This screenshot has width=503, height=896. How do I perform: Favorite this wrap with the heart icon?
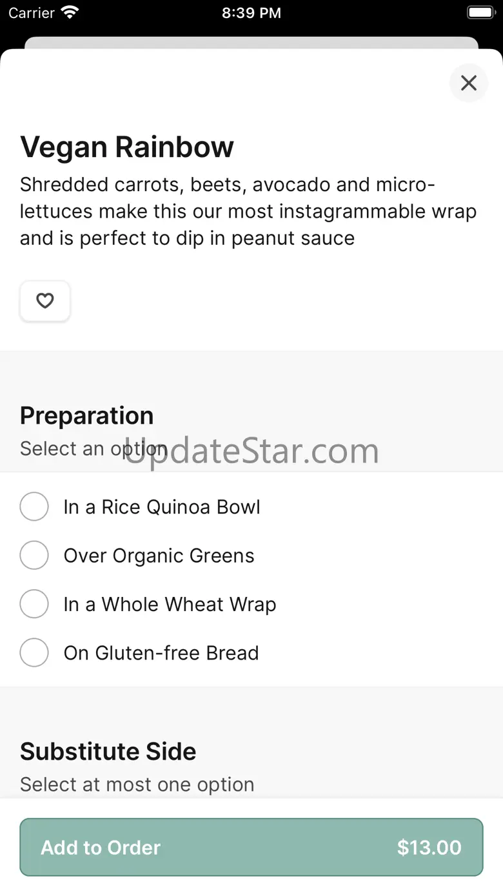pos(44,301)
